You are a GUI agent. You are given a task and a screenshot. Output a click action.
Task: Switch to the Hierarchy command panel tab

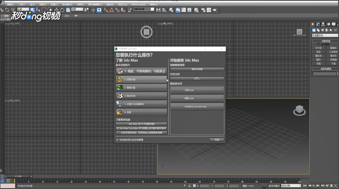pyautogui.click(x=323, y=24)
